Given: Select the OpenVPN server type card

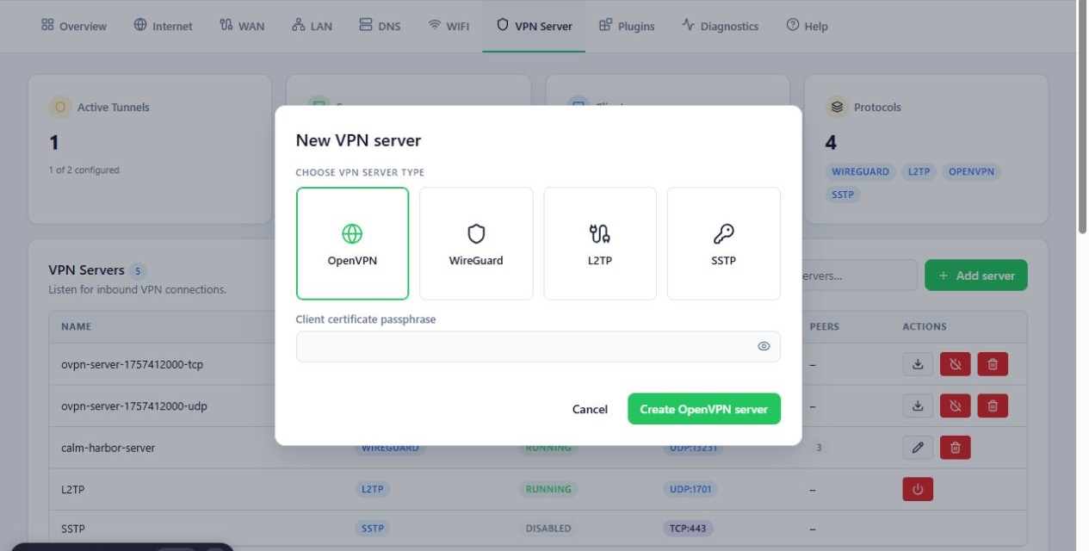Looking at the screenshot, I should click(x=352, y=243).
